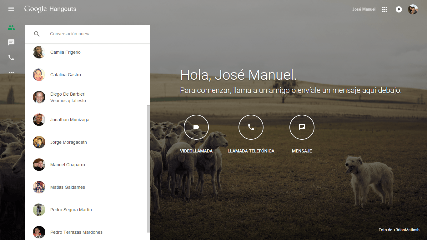Click the Google Hangouts logo
Image resolution: width=427 pixels, height=240 pixels.
50,9
